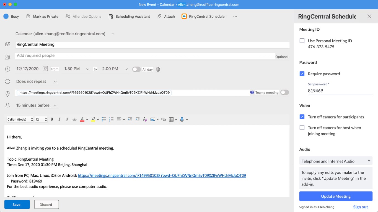Check Use Personal Meeting ID

click(x=302, y=41)
